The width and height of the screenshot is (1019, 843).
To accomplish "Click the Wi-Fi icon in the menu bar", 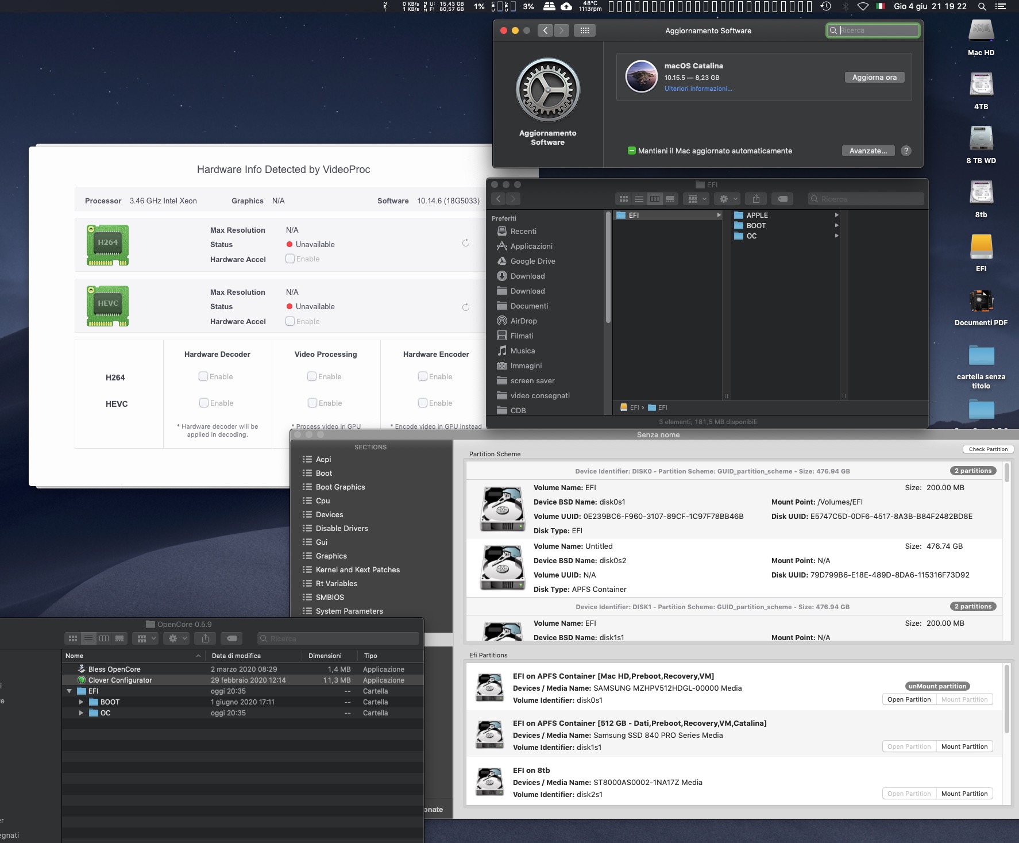I will [863, 6].
